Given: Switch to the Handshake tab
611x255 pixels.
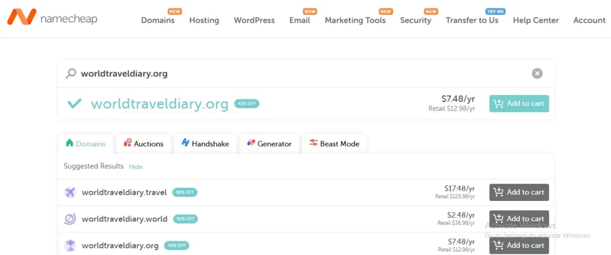Looking at the screenshot, I should click(205, 144).
